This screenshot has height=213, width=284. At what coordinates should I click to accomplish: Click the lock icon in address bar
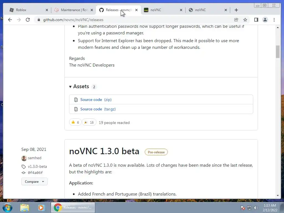click(39, 20)
